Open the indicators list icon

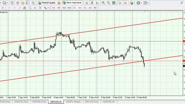(x=132, y=3)
